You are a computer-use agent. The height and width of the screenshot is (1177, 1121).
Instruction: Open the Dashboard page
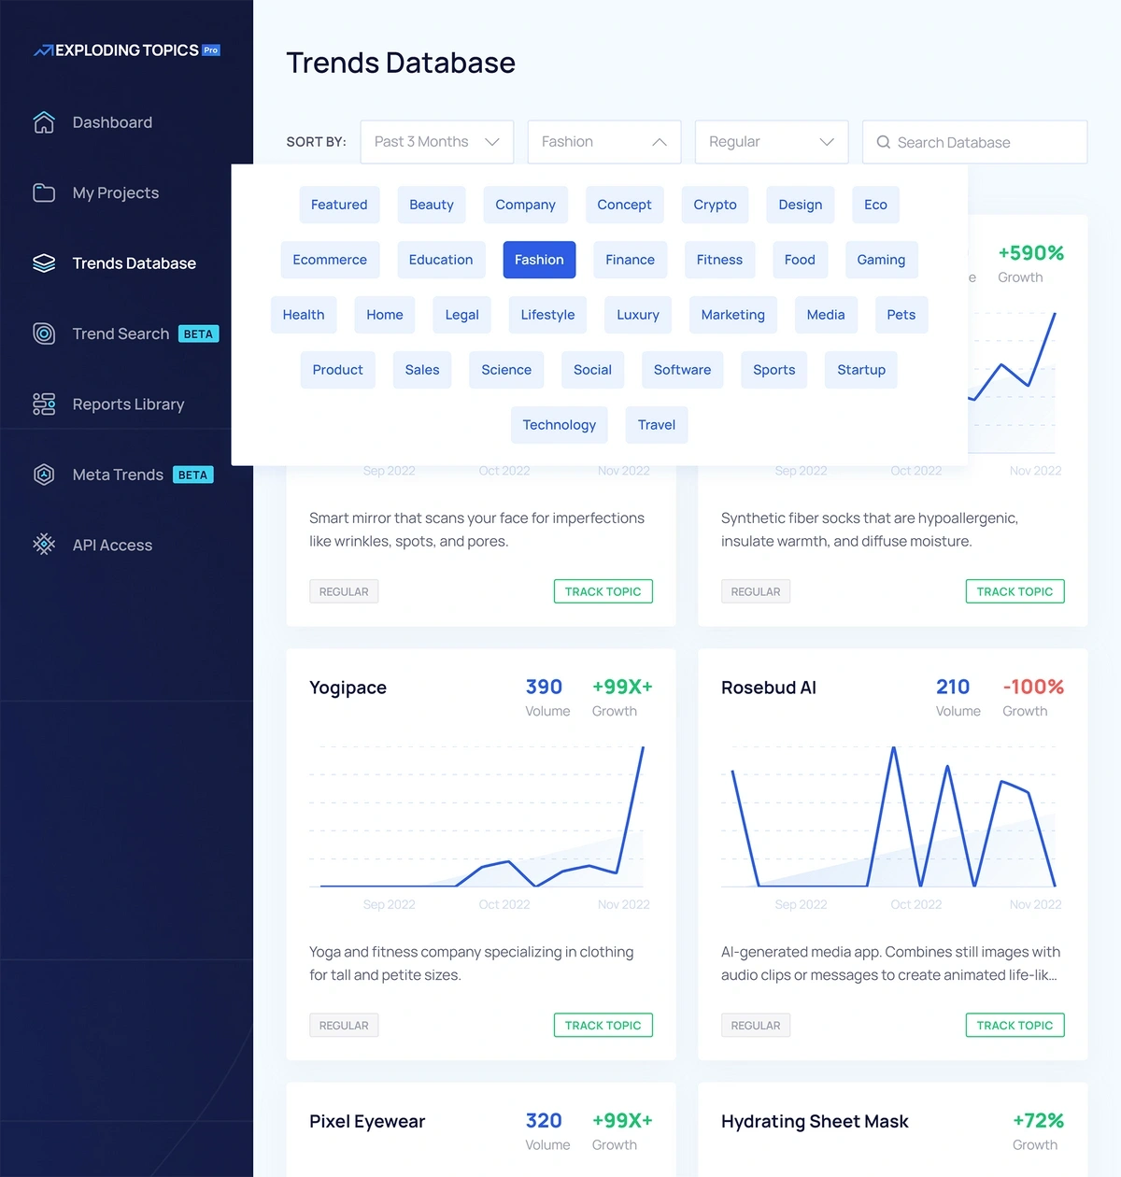[x=112, y=122]
